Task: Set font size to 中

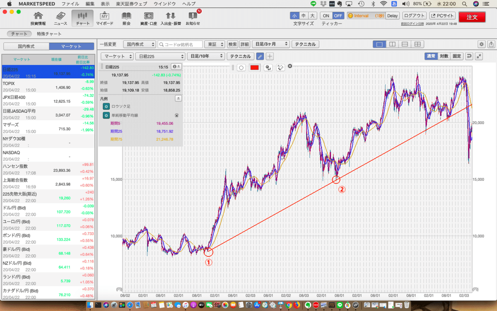Action: click(x=303, y=15)
